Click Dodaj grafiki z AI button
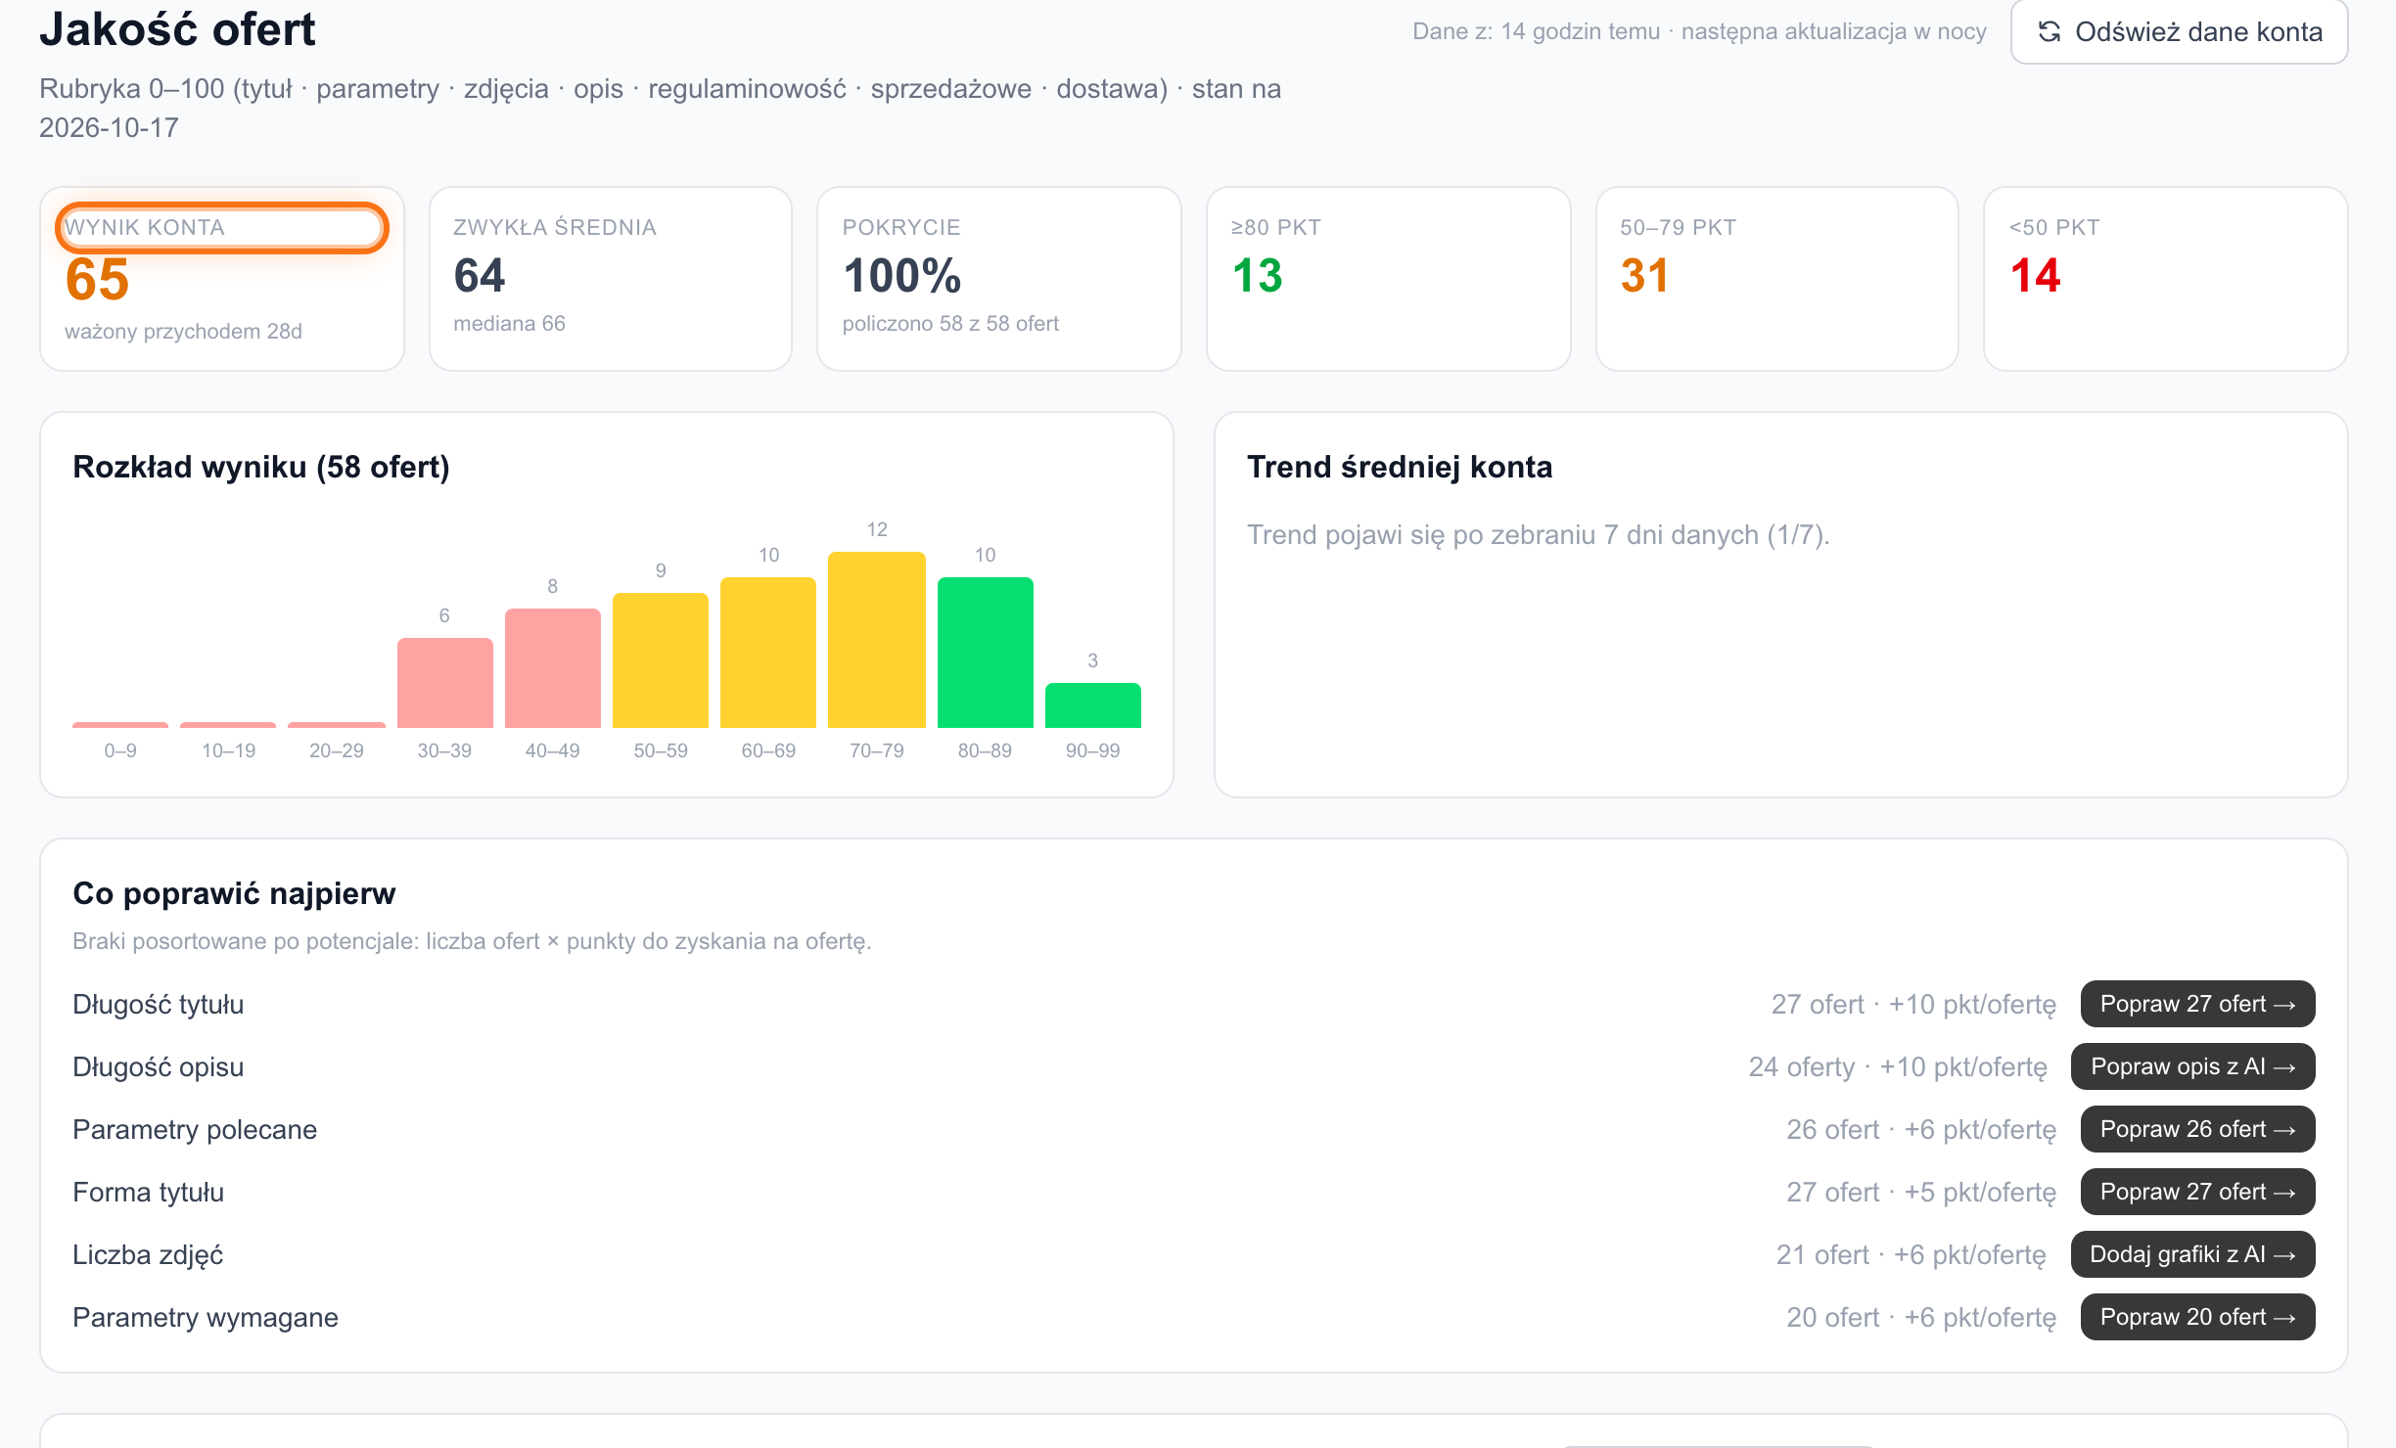Image resolution: width=2396 pixels, height=1448 pixels. pyautogui.click(x=2192, y=1254)
